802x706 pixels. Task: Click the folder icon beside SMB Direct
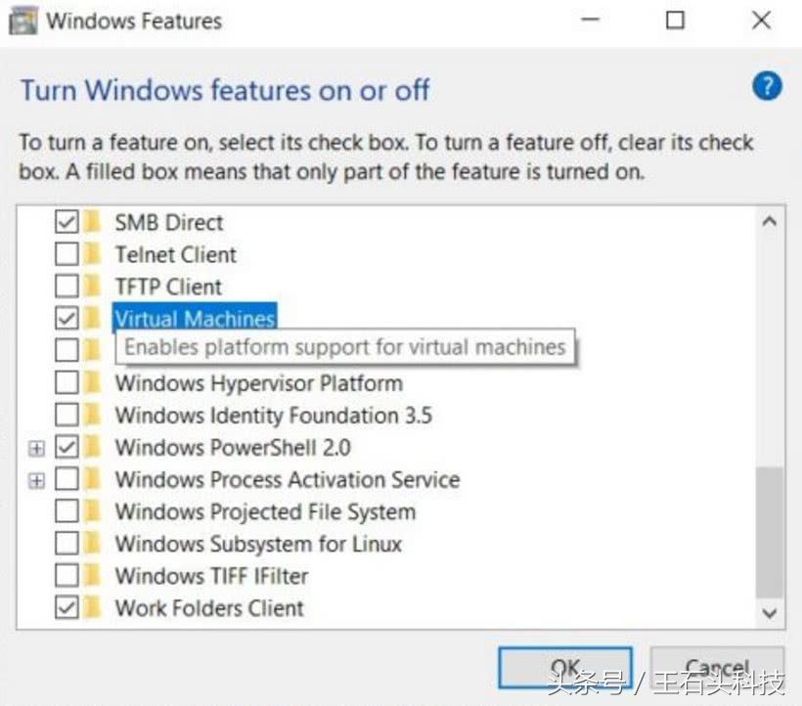[x=92, y=222]
